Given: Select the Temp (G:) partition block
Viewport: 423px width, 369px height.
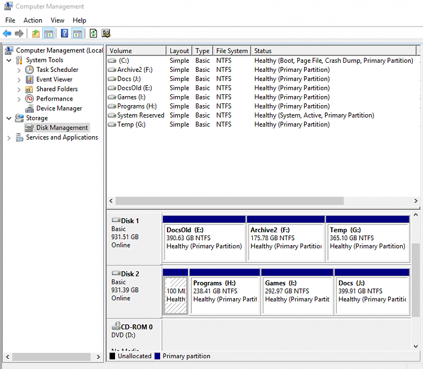Looking at the screenshot, I should tap(368, 238).
